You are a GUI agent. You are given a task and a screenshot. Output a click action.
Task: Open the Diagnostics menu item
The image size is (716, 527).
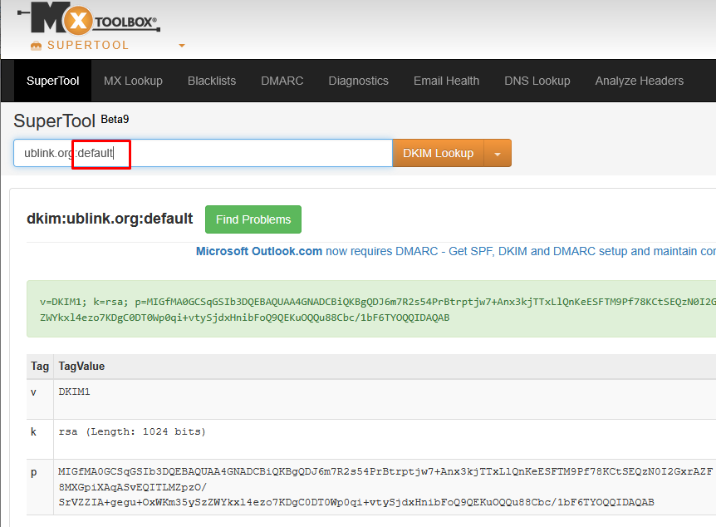pyautogui.click(x=358, y=81)
